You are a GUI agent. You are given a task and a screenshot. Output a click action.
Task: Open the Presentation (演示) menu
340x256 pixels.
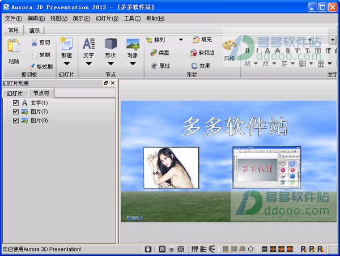82,19
